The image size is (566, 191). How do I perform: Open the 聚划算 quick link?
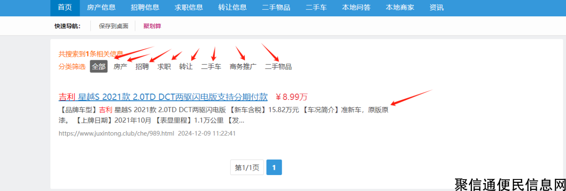[x=152, y=26]
